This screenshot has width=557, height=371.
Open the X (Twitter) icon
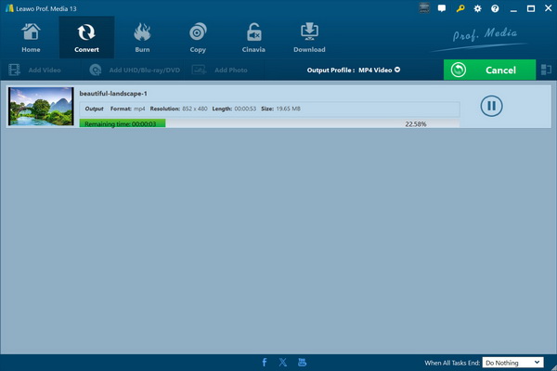[x=283, y=362]
